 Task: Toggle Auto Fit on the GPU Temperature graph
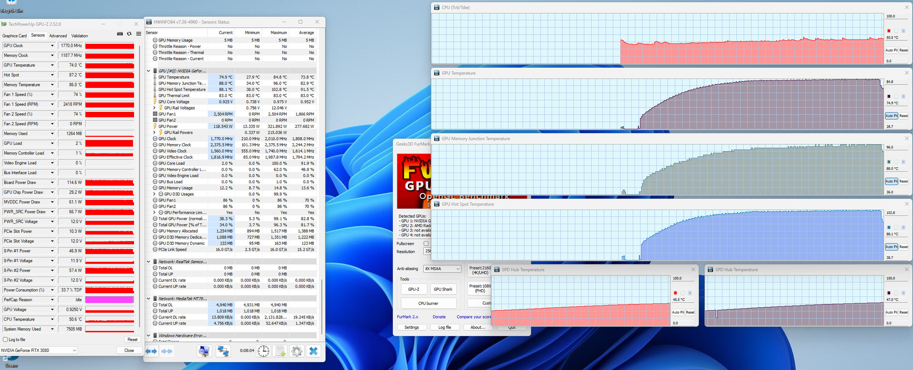891,116
